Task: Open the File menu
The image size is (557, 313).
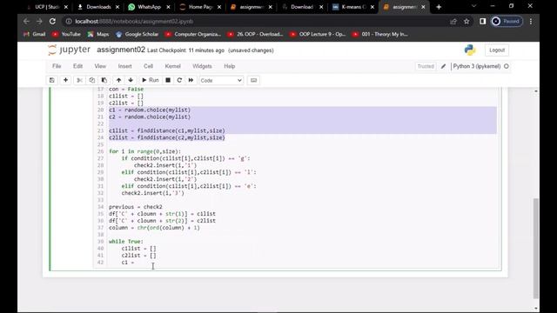Action: point(57,66)
